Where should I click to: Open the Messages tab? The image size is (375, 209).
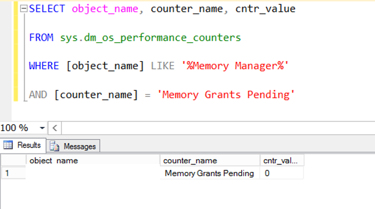[73, 146]
